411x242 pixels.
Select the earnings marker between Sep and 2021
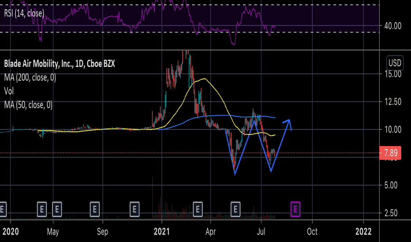pos(135,209)
